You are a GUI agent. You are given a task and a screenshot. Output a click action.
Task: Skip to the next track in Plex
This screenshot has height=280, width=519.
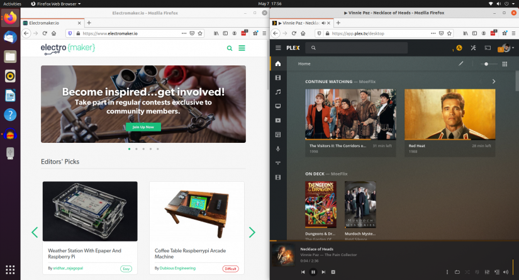click(323, 272)
